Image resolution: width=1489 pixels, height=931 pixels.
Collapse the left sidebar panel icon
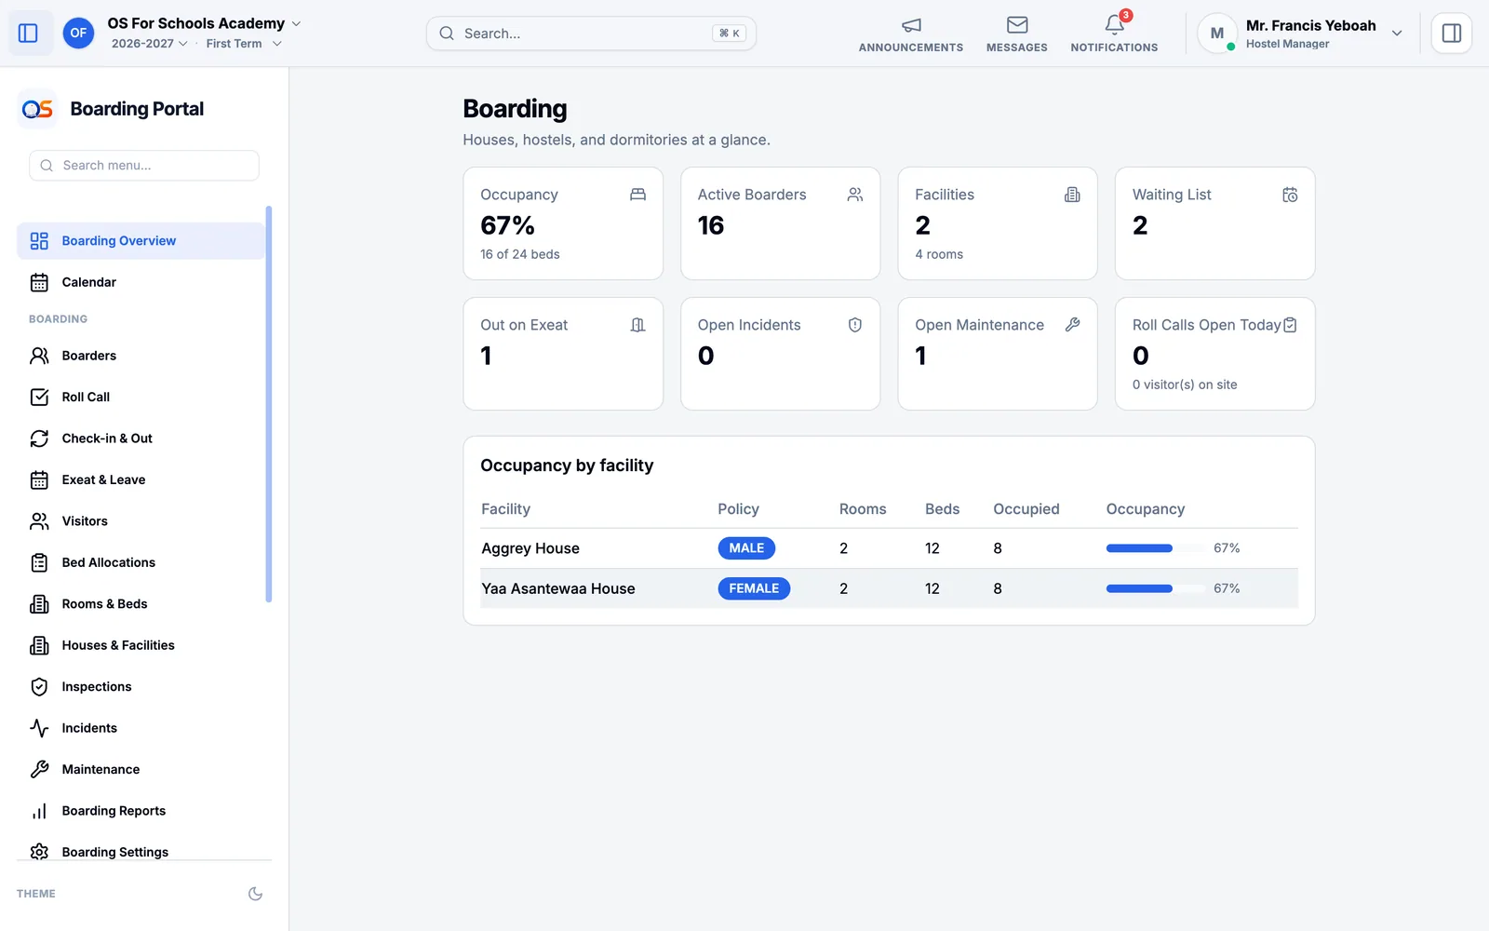(x=28, y=34)
